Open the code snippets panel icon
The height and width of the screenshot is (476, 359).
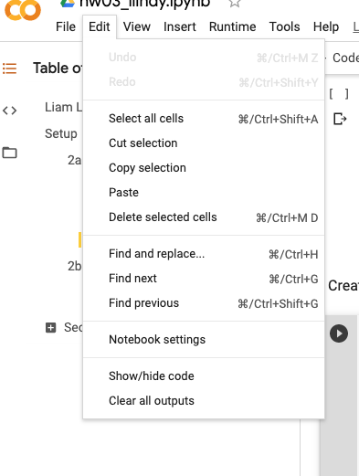pos(9,111)
